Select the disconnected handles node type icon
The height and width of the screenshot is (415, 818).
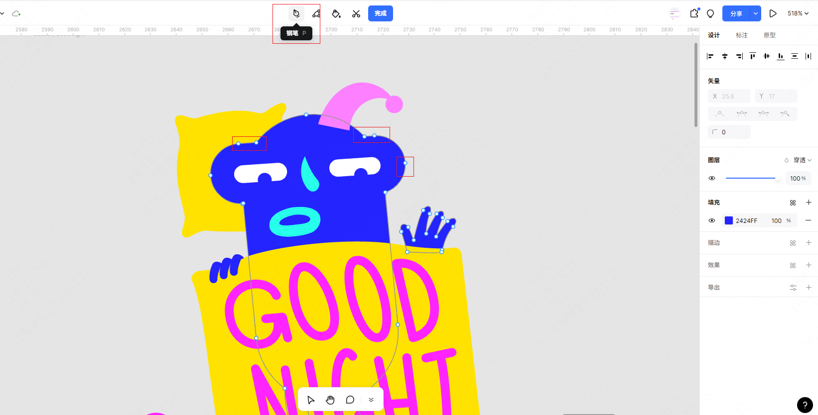point(785,114)
